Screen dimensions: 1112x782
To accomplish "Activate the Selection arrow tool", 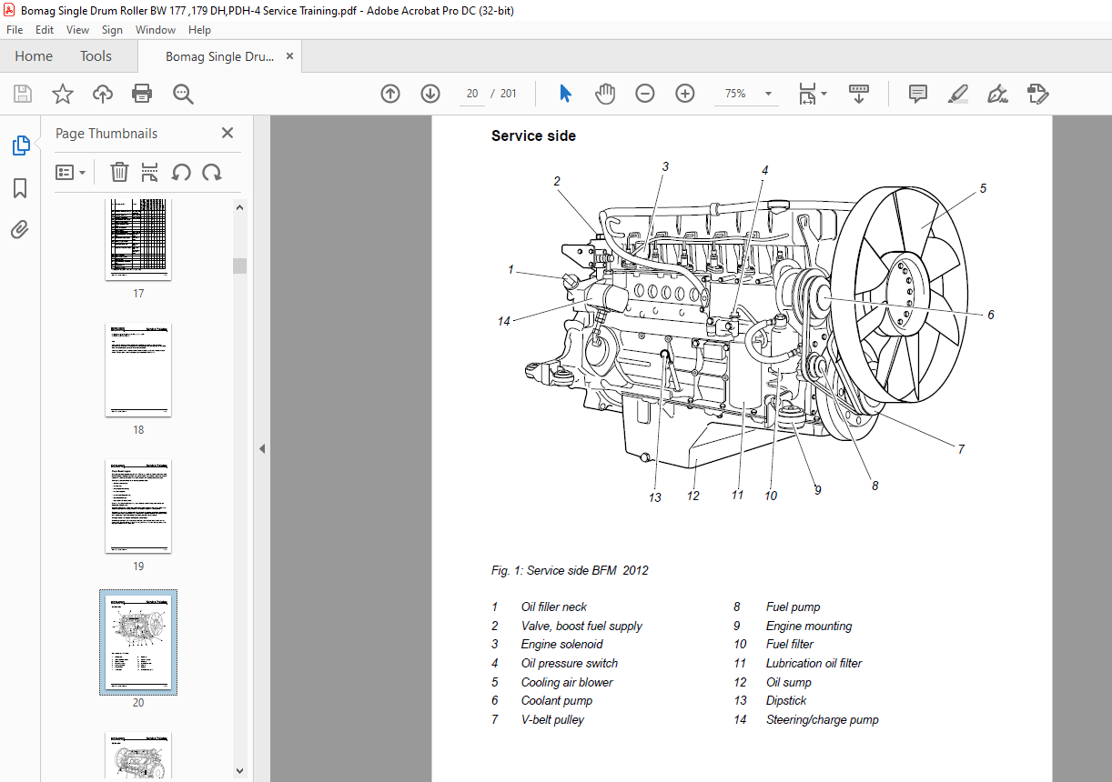I will pyautogui.click(x=565, y=94).
